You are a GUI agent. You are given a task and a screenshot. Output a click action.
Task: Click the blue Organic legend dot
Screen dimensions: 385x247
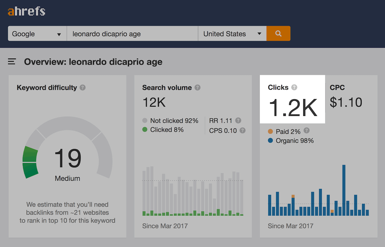click(x=270, y=140)
